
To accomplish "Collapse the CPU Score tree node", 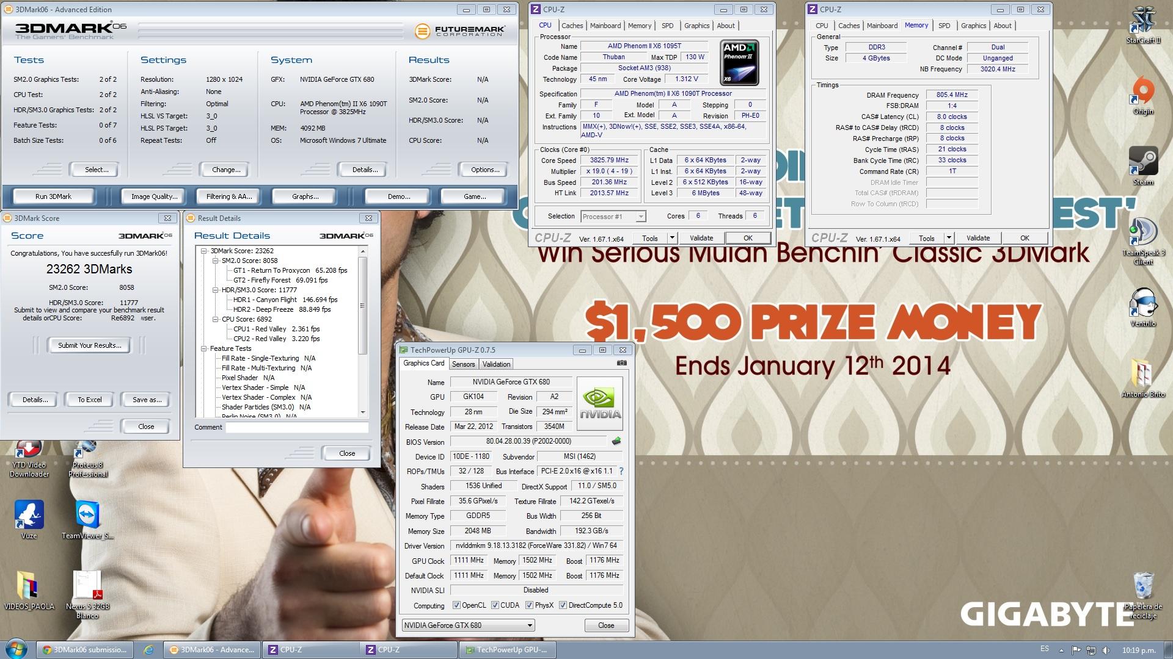I will [216, 319].
